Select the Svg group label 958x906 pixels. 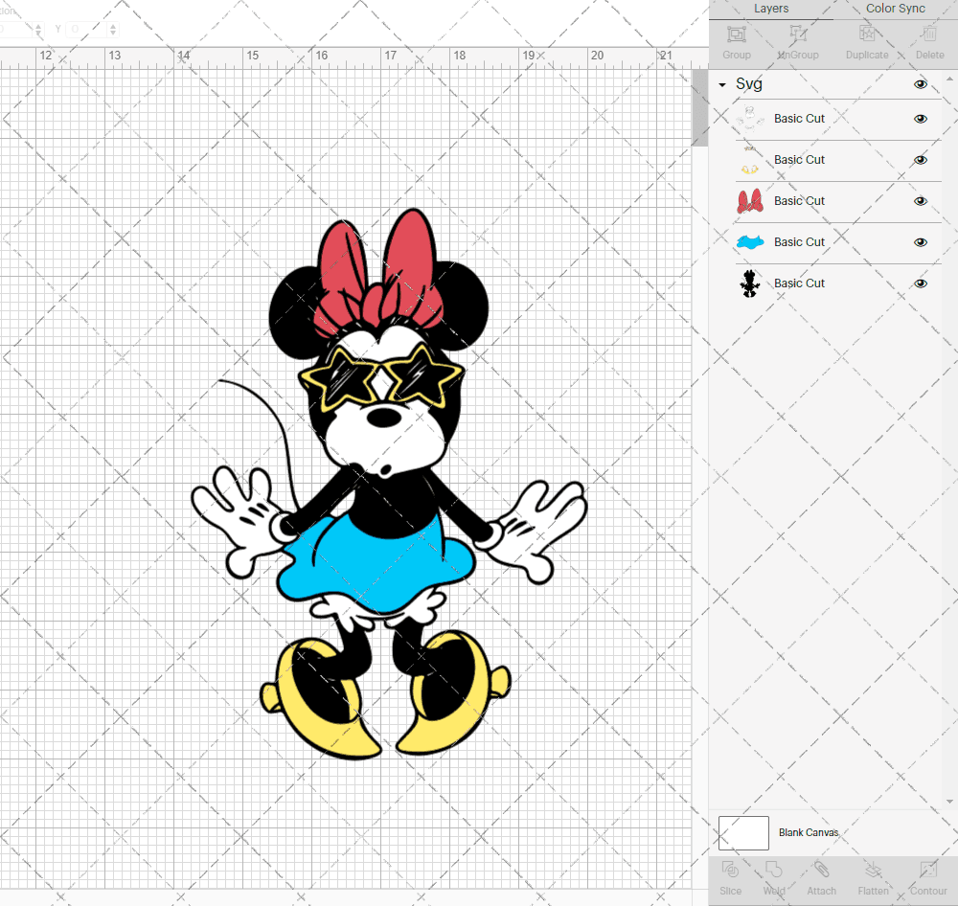pos(749,84)
